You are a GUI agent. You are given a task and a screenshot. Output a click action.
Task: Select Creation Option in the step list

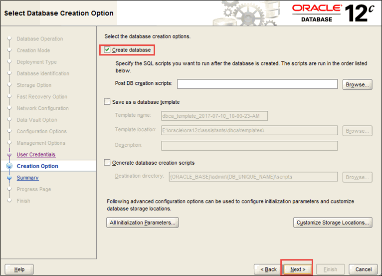(x=37, y=166)
